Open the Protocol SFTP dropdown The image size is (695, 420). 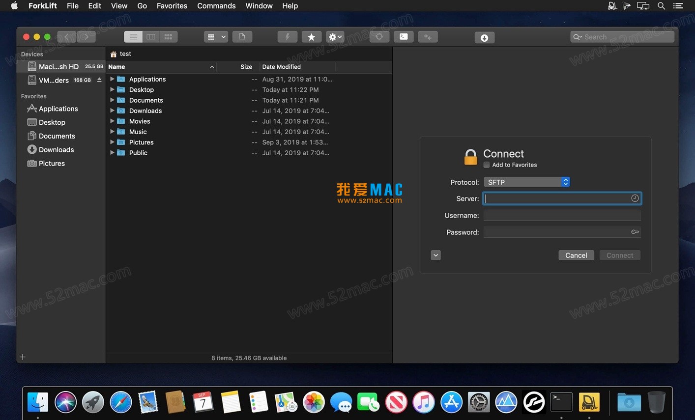tap(526, 182)
